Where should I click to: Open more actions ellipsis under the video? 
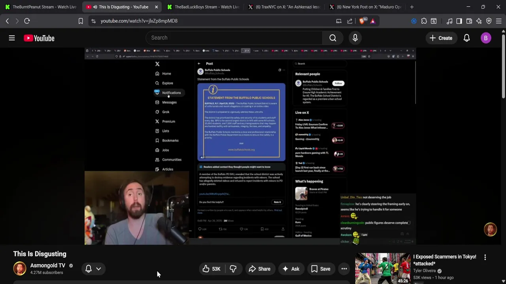(x=344, y=269)
